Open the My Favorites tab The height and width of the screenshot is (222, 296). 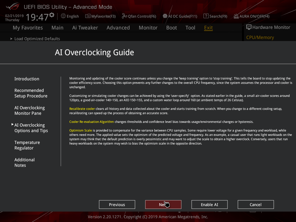[28, 28]
